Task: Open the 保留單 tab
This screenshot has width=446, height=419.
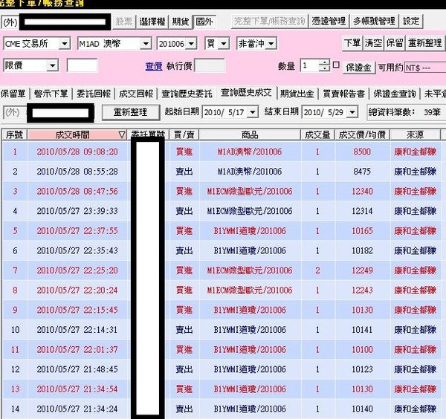Action: coord(13,94)
